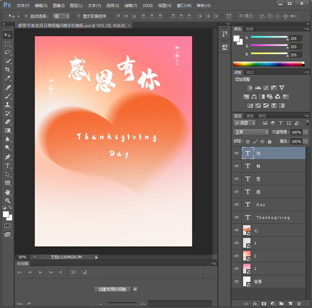Image resolution: width=312 pixels, height=308 pixels.
Task: Open the 滤镜(T) menu
Action: click(x=131, y=6)
